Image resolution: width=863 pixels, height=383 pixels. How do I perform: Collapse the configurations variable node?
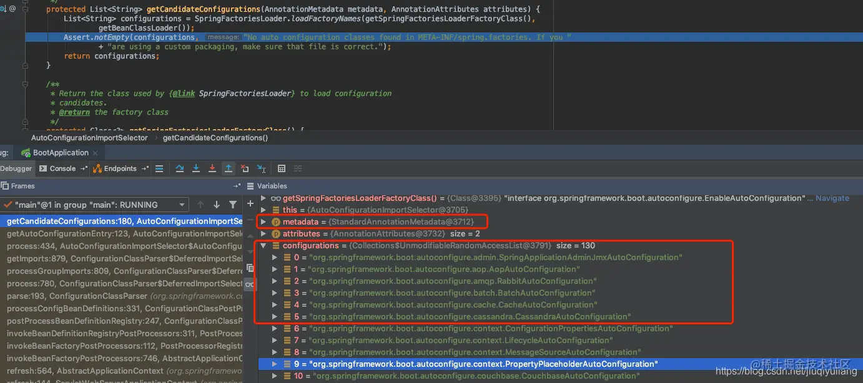click(264, 246)
